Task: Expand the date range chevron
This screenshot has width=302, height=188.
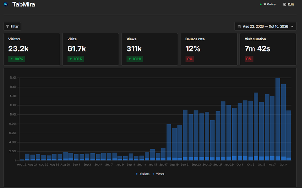Action: (292, 26)
